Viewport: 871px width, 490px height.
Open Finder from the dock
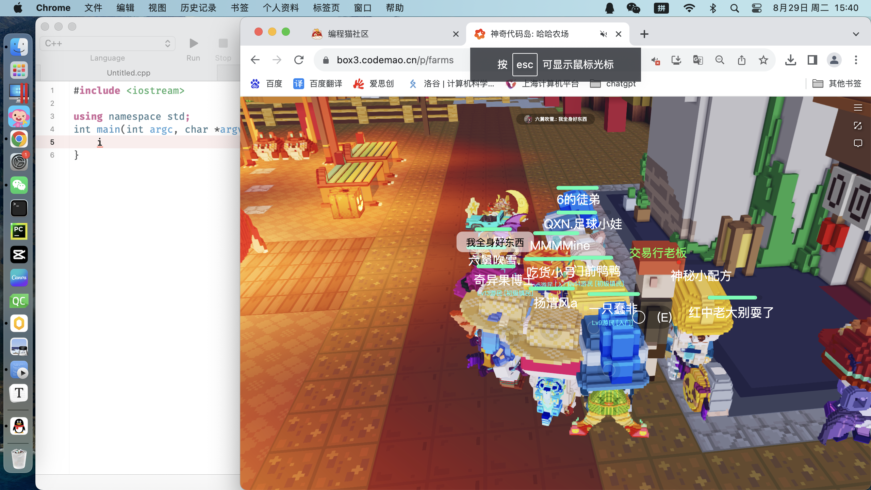19,47
